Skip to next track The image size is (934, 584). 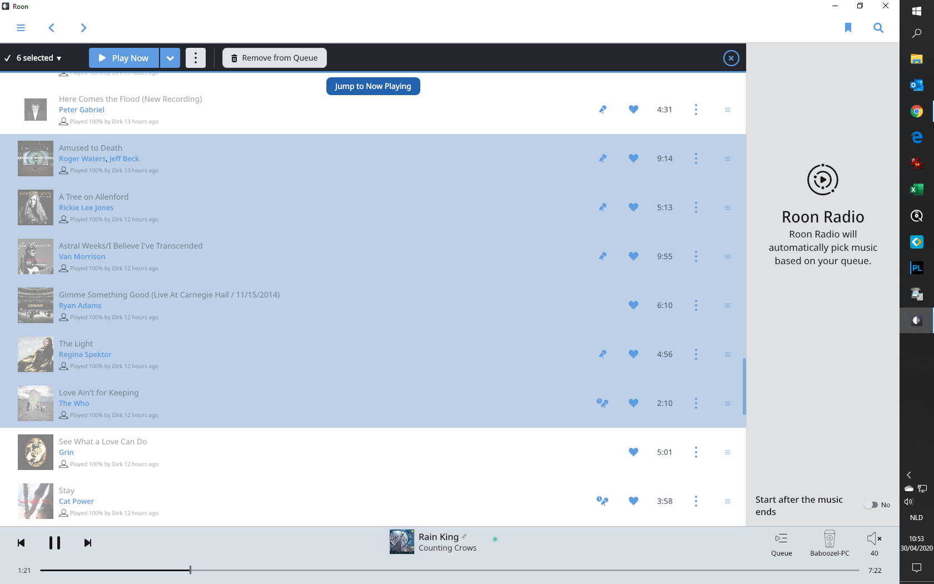tap(88, 543)
